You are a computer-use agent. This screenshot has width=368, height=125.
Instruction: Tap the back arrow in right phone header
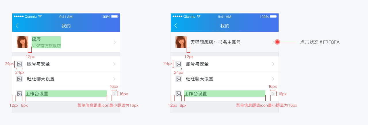click(176, 26)
